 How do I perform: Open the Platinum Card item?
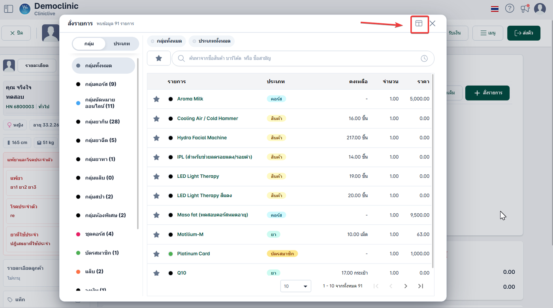click(194, 254)
